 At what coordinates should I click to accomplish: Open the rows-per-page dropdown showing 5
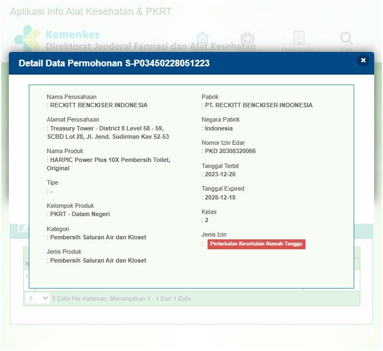38,298
